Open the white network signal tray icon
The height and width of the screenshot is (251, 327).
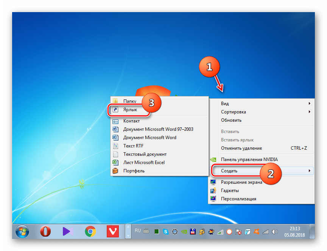tap(265, 232)
